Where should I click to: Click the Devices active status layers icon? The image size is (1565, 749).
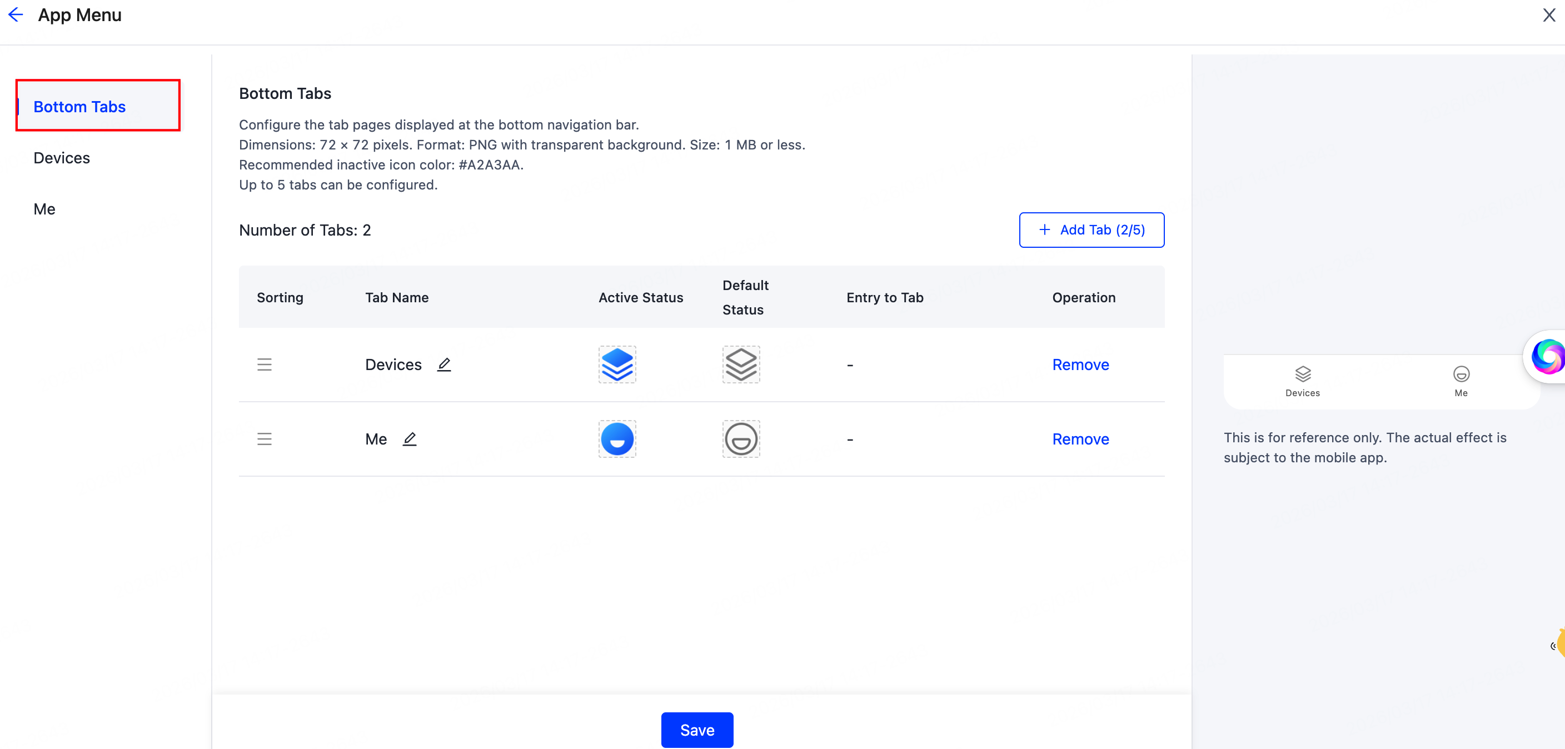[x=617, y=364]
